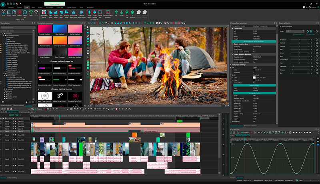Screen dimensions: 320x184
Task: Select the Text tool in the vertical toolbar
Action: [x=88, y=48]
